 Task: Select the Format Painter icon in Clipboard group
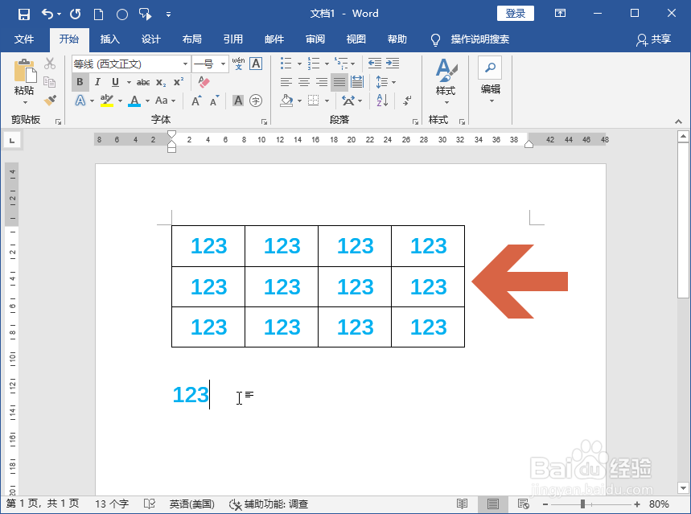click(48, 101)
